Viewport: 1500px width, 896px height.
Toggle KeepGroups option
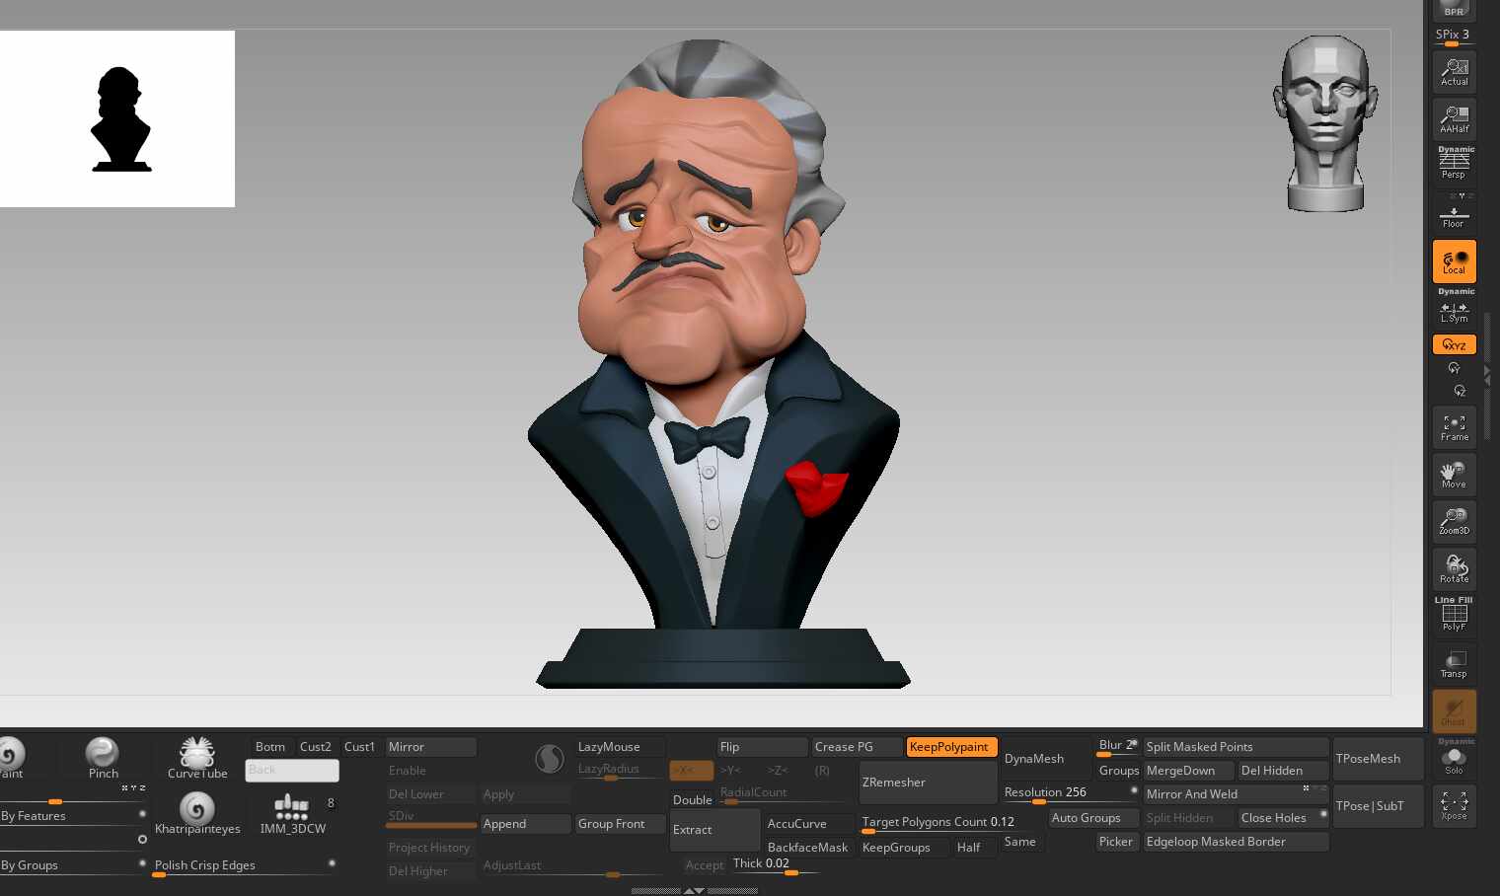(904, 848)
